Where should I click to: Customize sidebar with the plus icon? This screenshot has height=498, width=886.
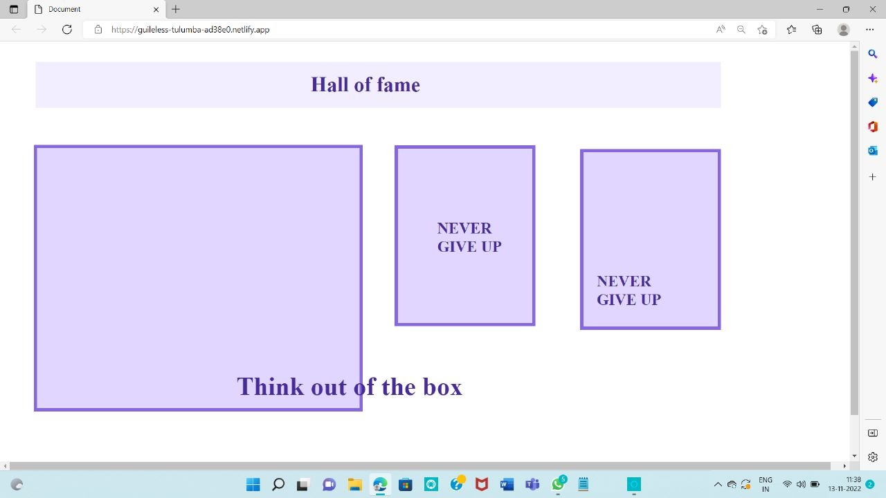click(x=873, y=177)
